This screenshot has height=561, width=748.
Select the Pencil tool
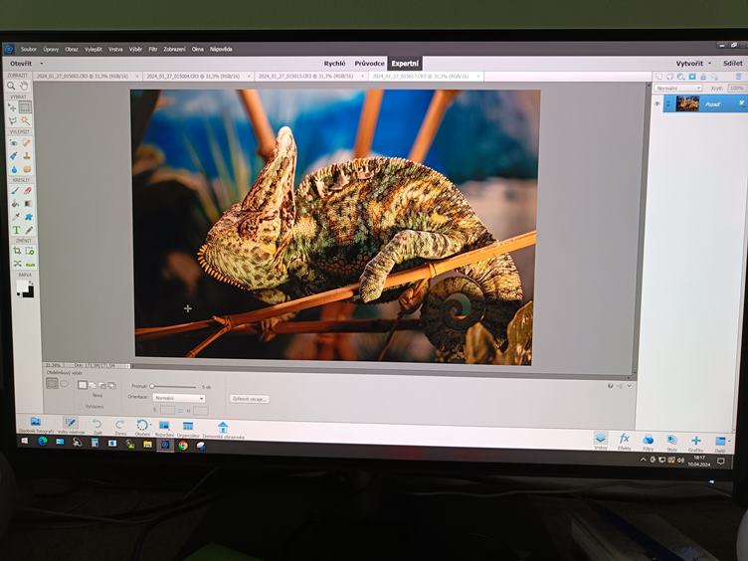click(29, 230)
